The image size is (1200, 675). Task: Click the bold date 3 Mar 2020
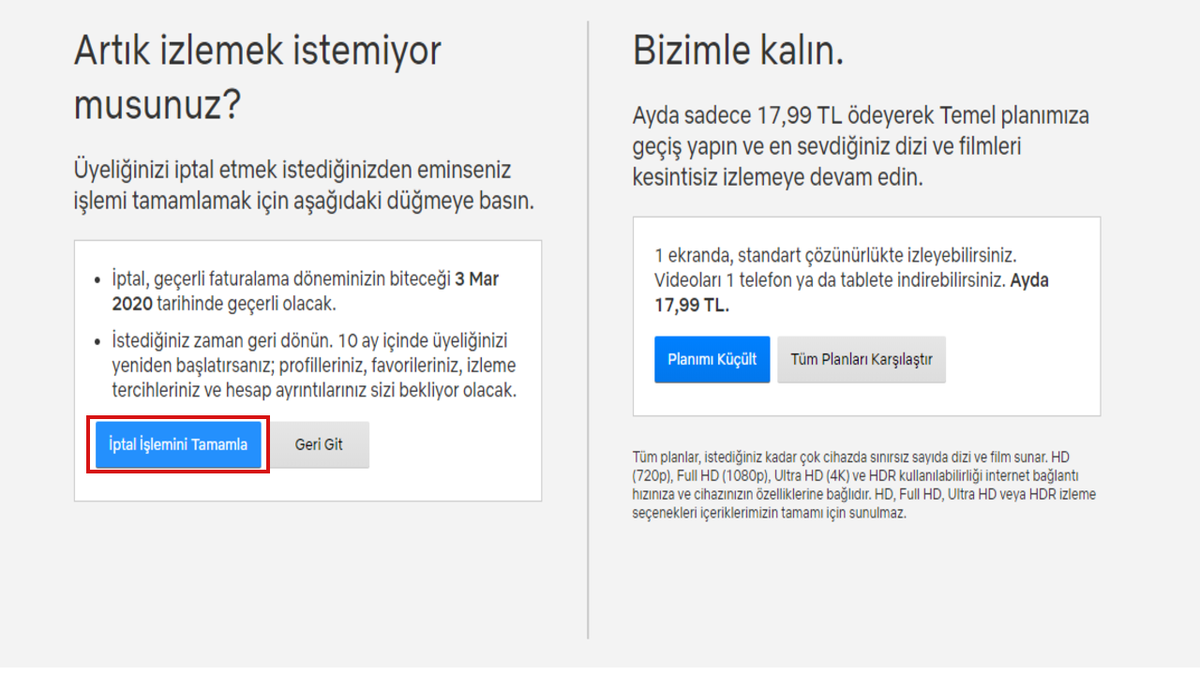point(474,278)
